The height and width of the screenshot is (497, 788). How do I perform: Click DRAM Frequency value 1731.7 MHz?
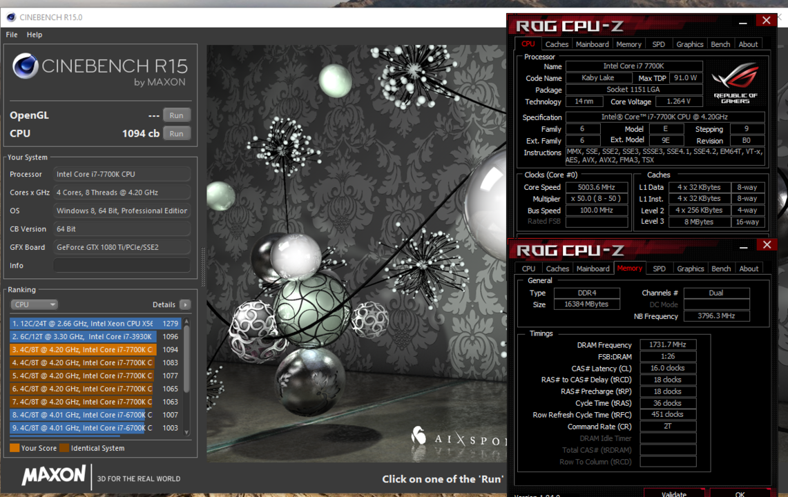pos(667,344)
